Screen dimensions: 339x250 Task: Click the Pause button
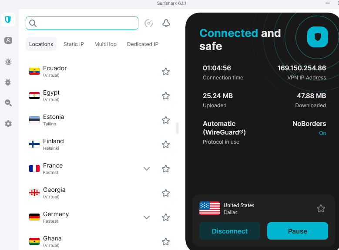(x=298, y=231)
